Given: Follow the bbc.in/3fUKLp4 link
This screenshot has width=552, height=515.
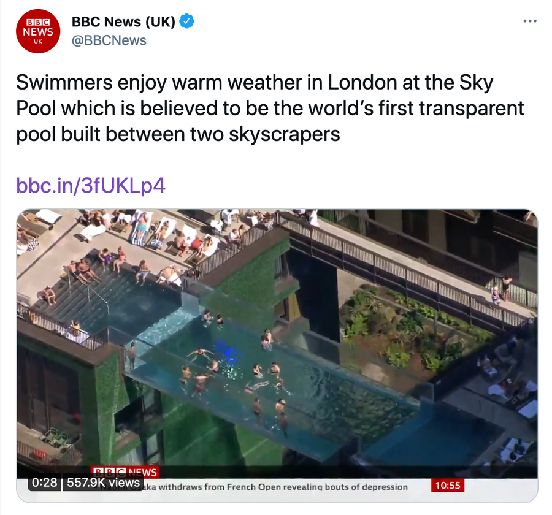Looking at the screenshot, I should point(91,185).
